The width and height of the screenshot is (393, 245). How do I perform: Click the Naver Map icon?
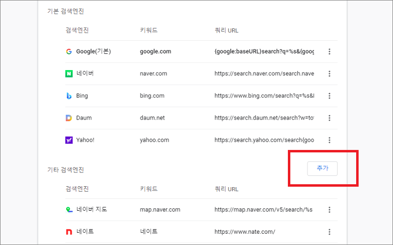(69, 210)
